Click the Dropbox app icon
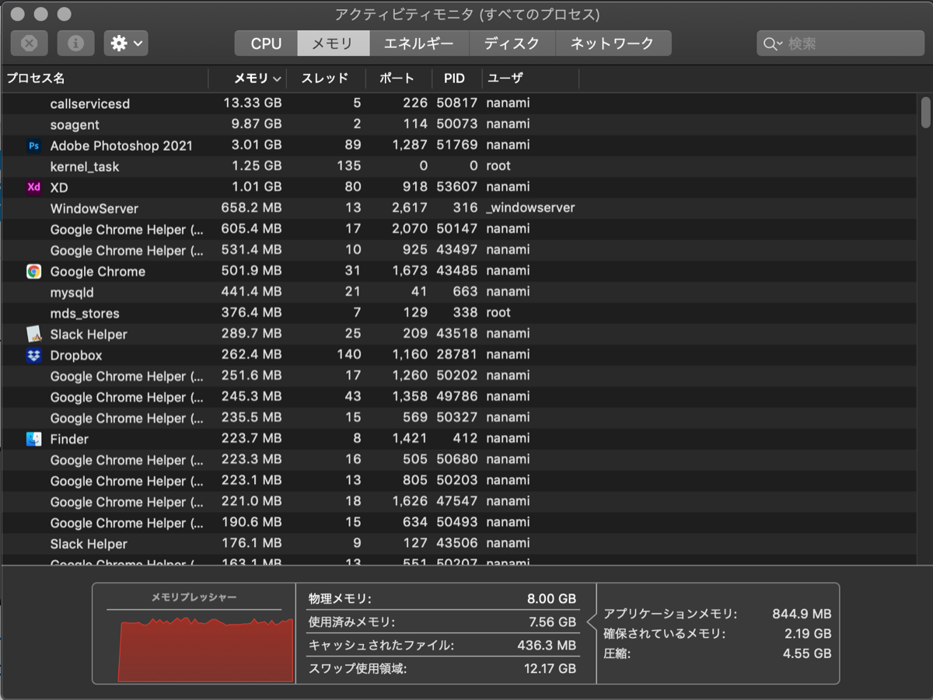This screenshot has height=700, width=933. 33,355
